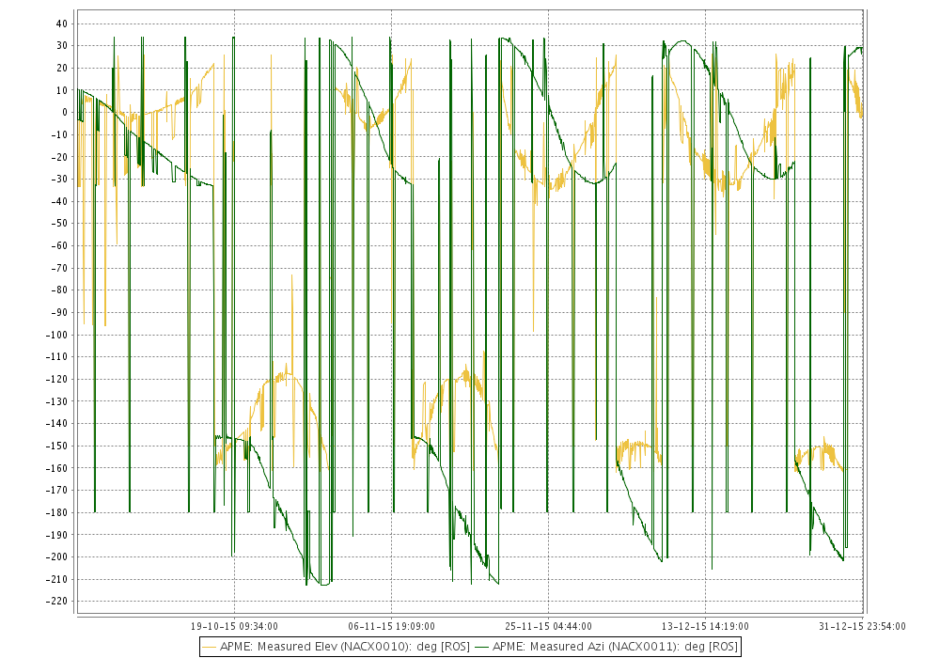Click the -100 y-axis label
The image size is (940, 658).
point(57,335)
